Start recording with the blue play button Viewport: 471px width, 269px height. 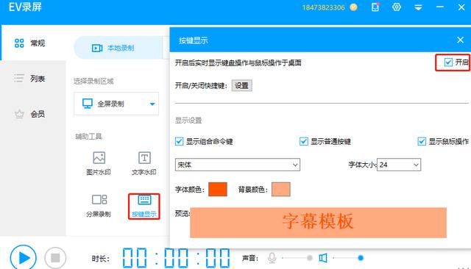(23, 257)
